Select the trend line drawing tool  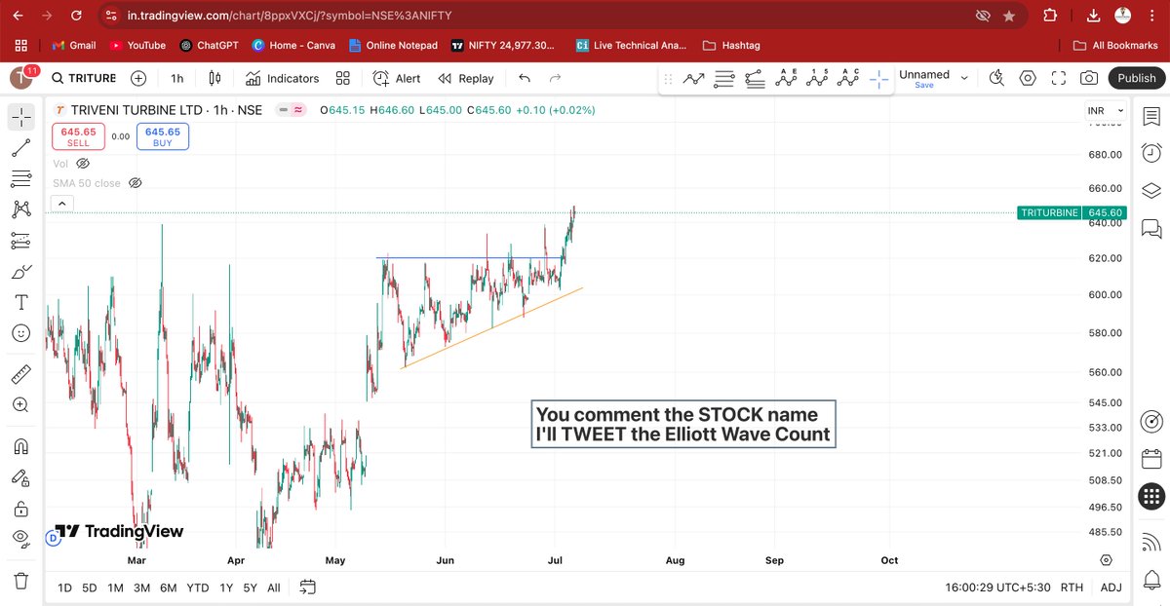(20, 148)
